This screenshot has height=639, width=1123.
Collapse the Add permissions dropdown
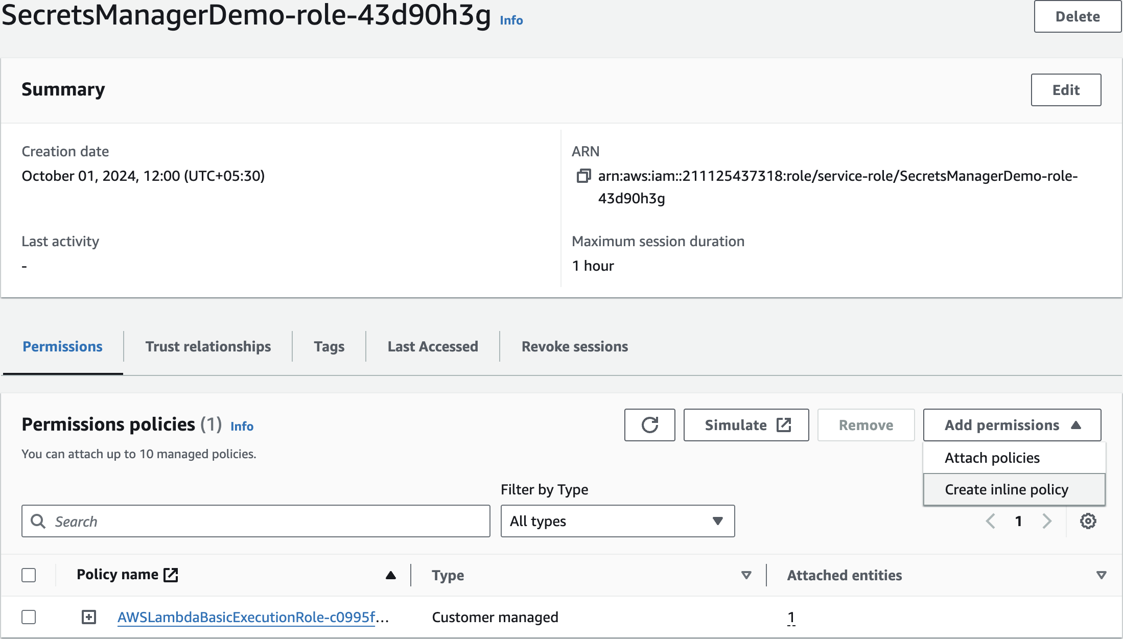[x=1012, y=425]
